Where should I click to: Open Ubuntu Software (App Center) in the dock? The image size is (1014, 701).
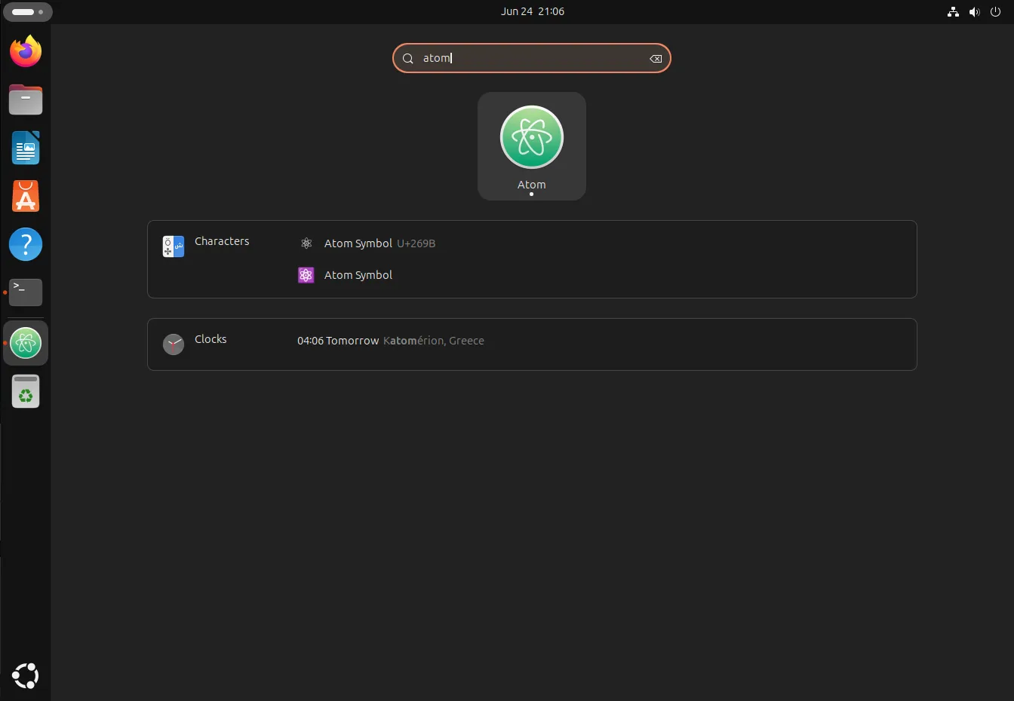pyautogui.click(x=26, y=196)
